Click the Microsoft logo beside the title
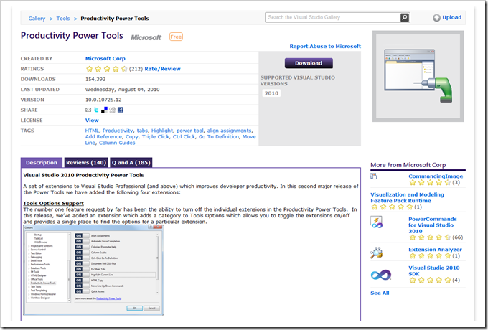This screenshot has width=488, height=330. coord(146,37)
